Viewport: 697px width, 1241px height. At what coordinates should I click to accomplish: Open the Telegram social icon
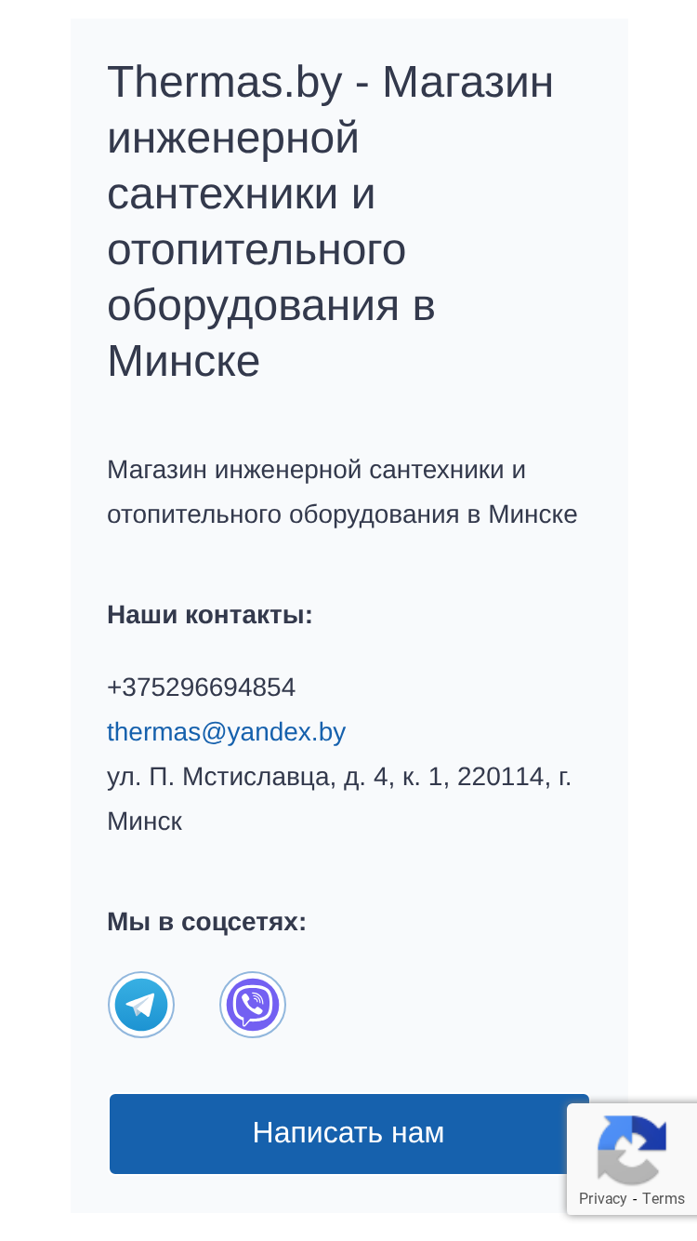click(141, 1005)
